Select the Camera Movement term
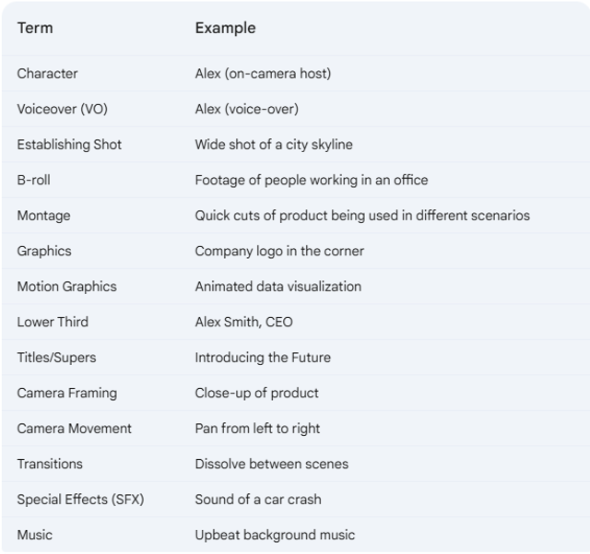This screenshot has height=554, width=590. coord(74,429)
